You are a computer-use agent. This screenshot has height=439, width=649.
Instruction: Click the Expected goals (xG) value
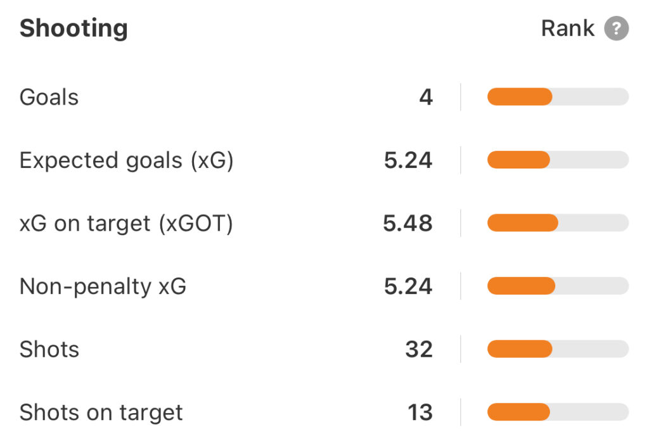(408, 160)
